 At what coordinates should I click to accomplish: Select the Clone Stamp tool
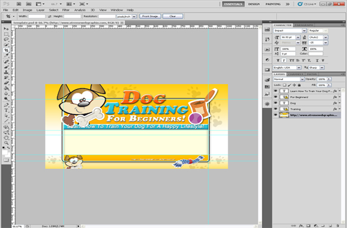click(x=6, y=72)
